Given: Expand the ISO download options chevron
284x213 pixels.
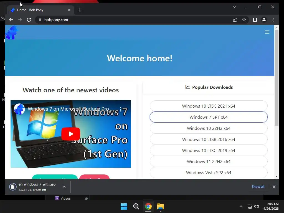Looking at the screenshot, I should tap(64, 187).
